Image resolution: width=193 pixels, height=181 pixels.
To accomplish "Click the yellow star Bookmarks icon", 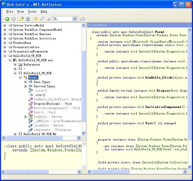I will click(x=36, y=19).
